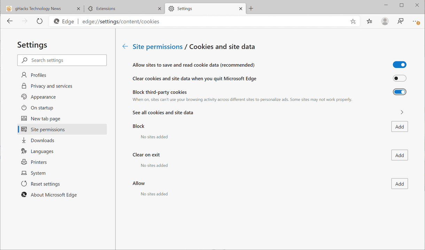This screenshot has width=425, height=250.
Task: Close the gHacks Technology News tab
Action: click(78, 8)
